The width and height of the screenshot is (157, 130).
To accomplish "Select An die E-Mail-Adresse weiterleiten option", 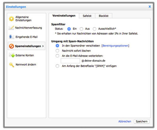I will tap(57, 56).
